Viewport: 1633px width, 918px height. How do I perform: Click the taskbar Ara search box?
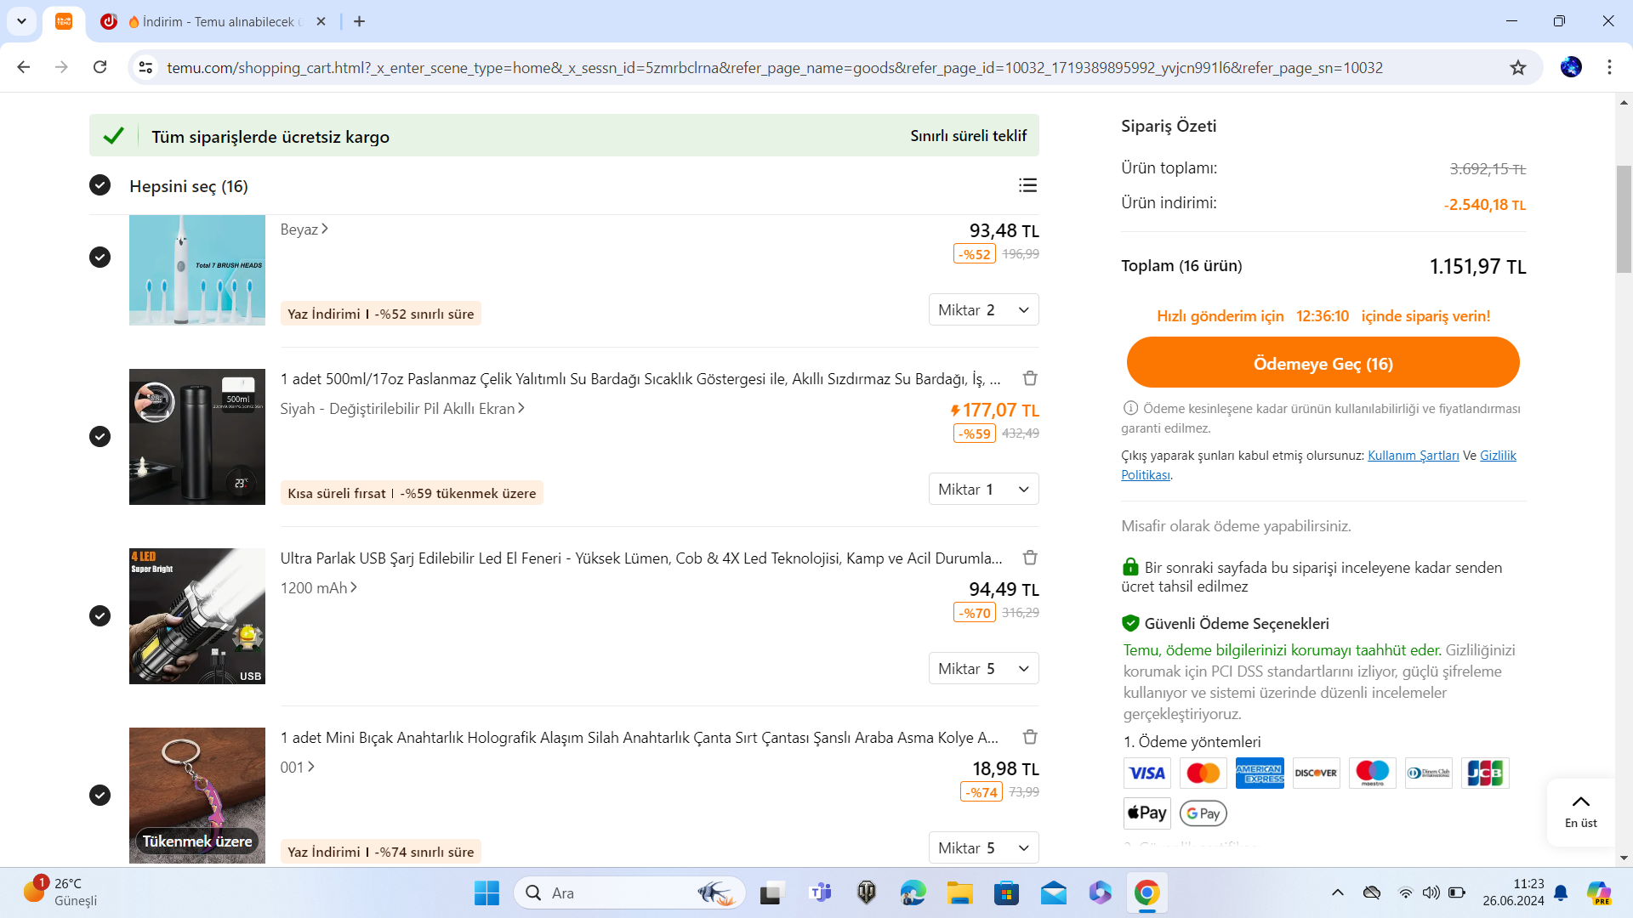[629, 892]
